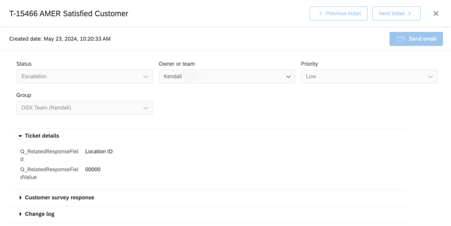Click the ticket title T-15466 AMER Satisfied Customer

69,14
